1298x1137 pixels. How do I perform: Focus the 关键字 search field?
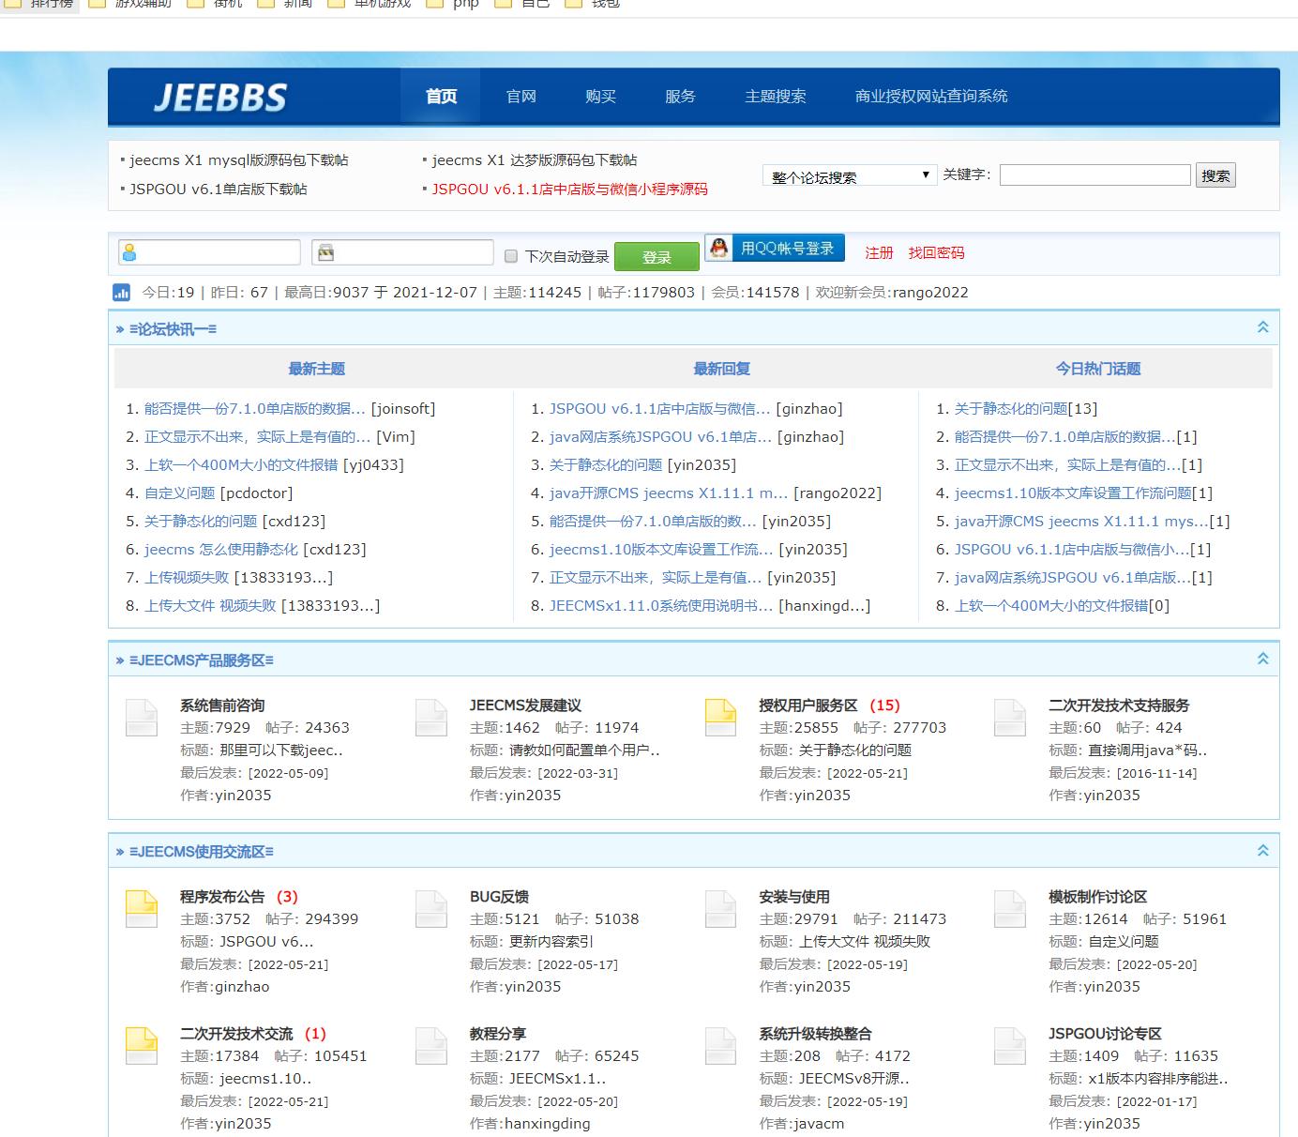point(1095,174)
